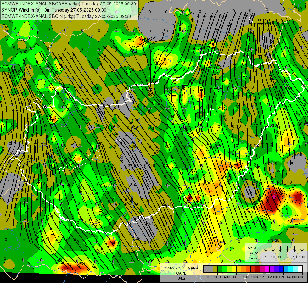Click the 0.189 value on the map

[150, 166]
